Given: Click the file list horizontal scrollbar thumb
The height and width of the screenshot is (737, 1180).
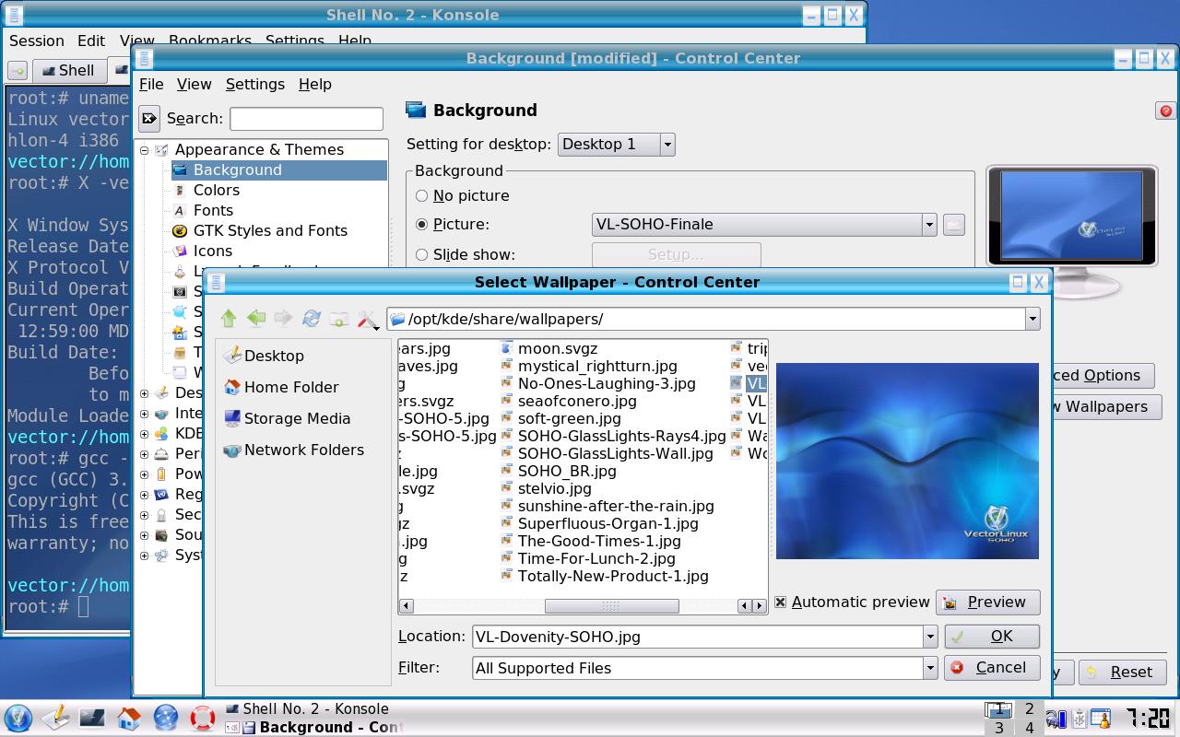Looking at the screenshot, I should point(611,605).
